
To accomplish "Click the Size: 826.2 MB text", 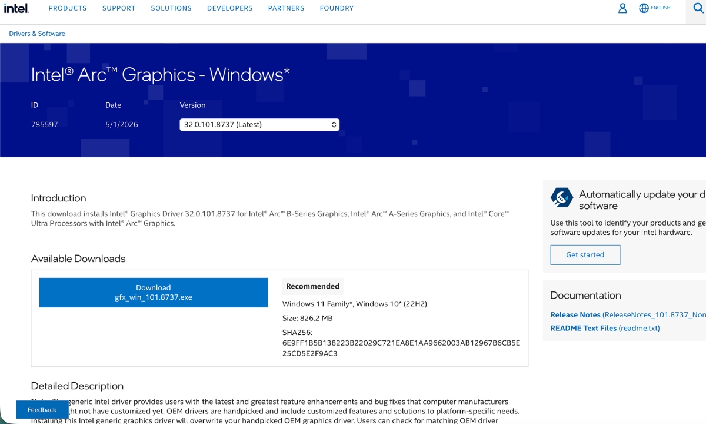I will coord(308,318).
